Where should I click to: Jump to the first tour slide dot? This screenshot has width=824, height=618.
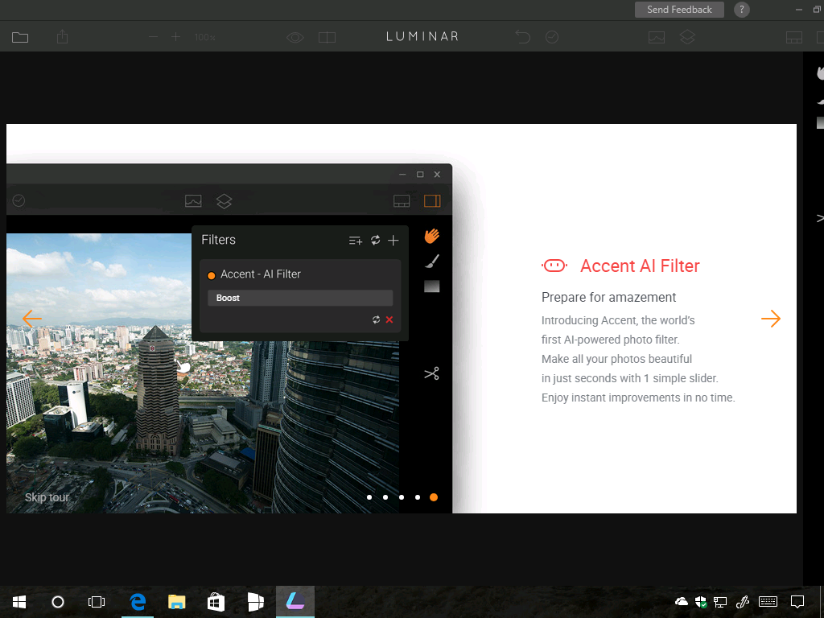coord(369,497)
